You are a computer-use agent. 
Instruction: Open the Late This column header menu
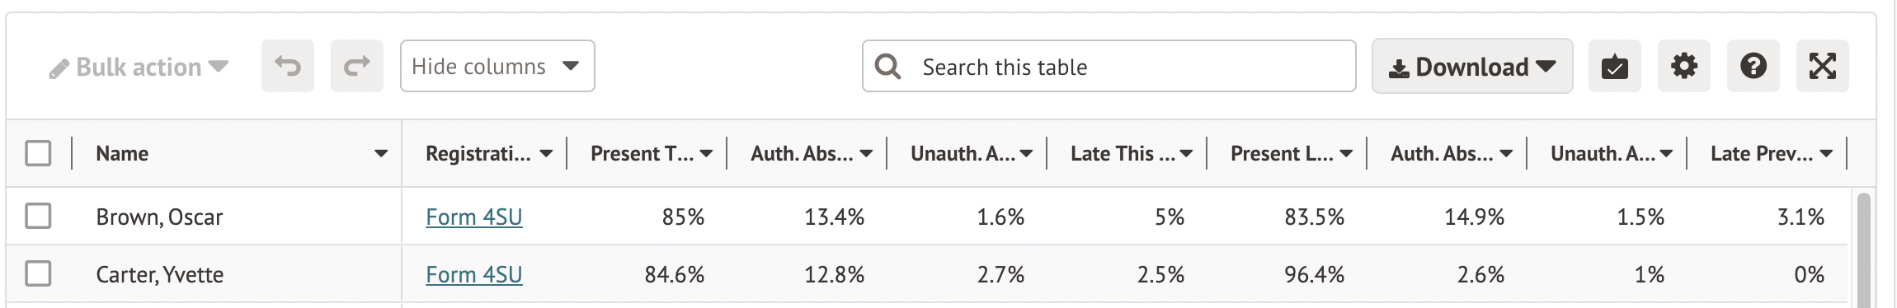coord(1186,154)
